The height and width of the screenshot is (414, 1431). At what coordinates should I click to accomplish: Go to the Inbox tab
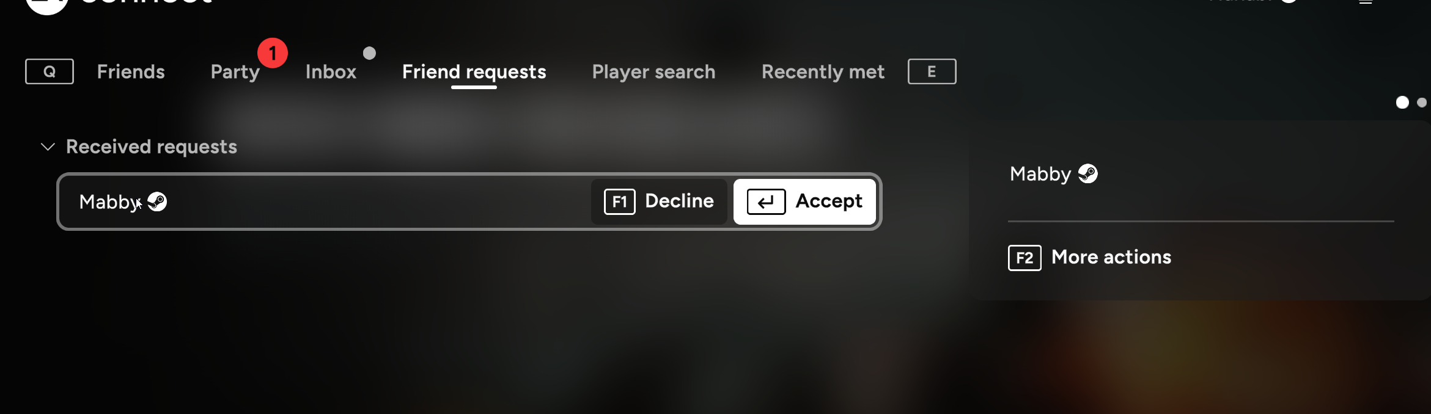(x=331, y=72)
